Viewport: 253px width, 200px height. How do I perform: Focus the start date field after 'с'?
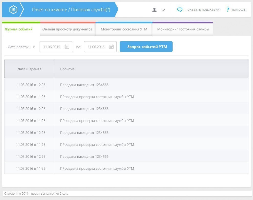(56, 47)
